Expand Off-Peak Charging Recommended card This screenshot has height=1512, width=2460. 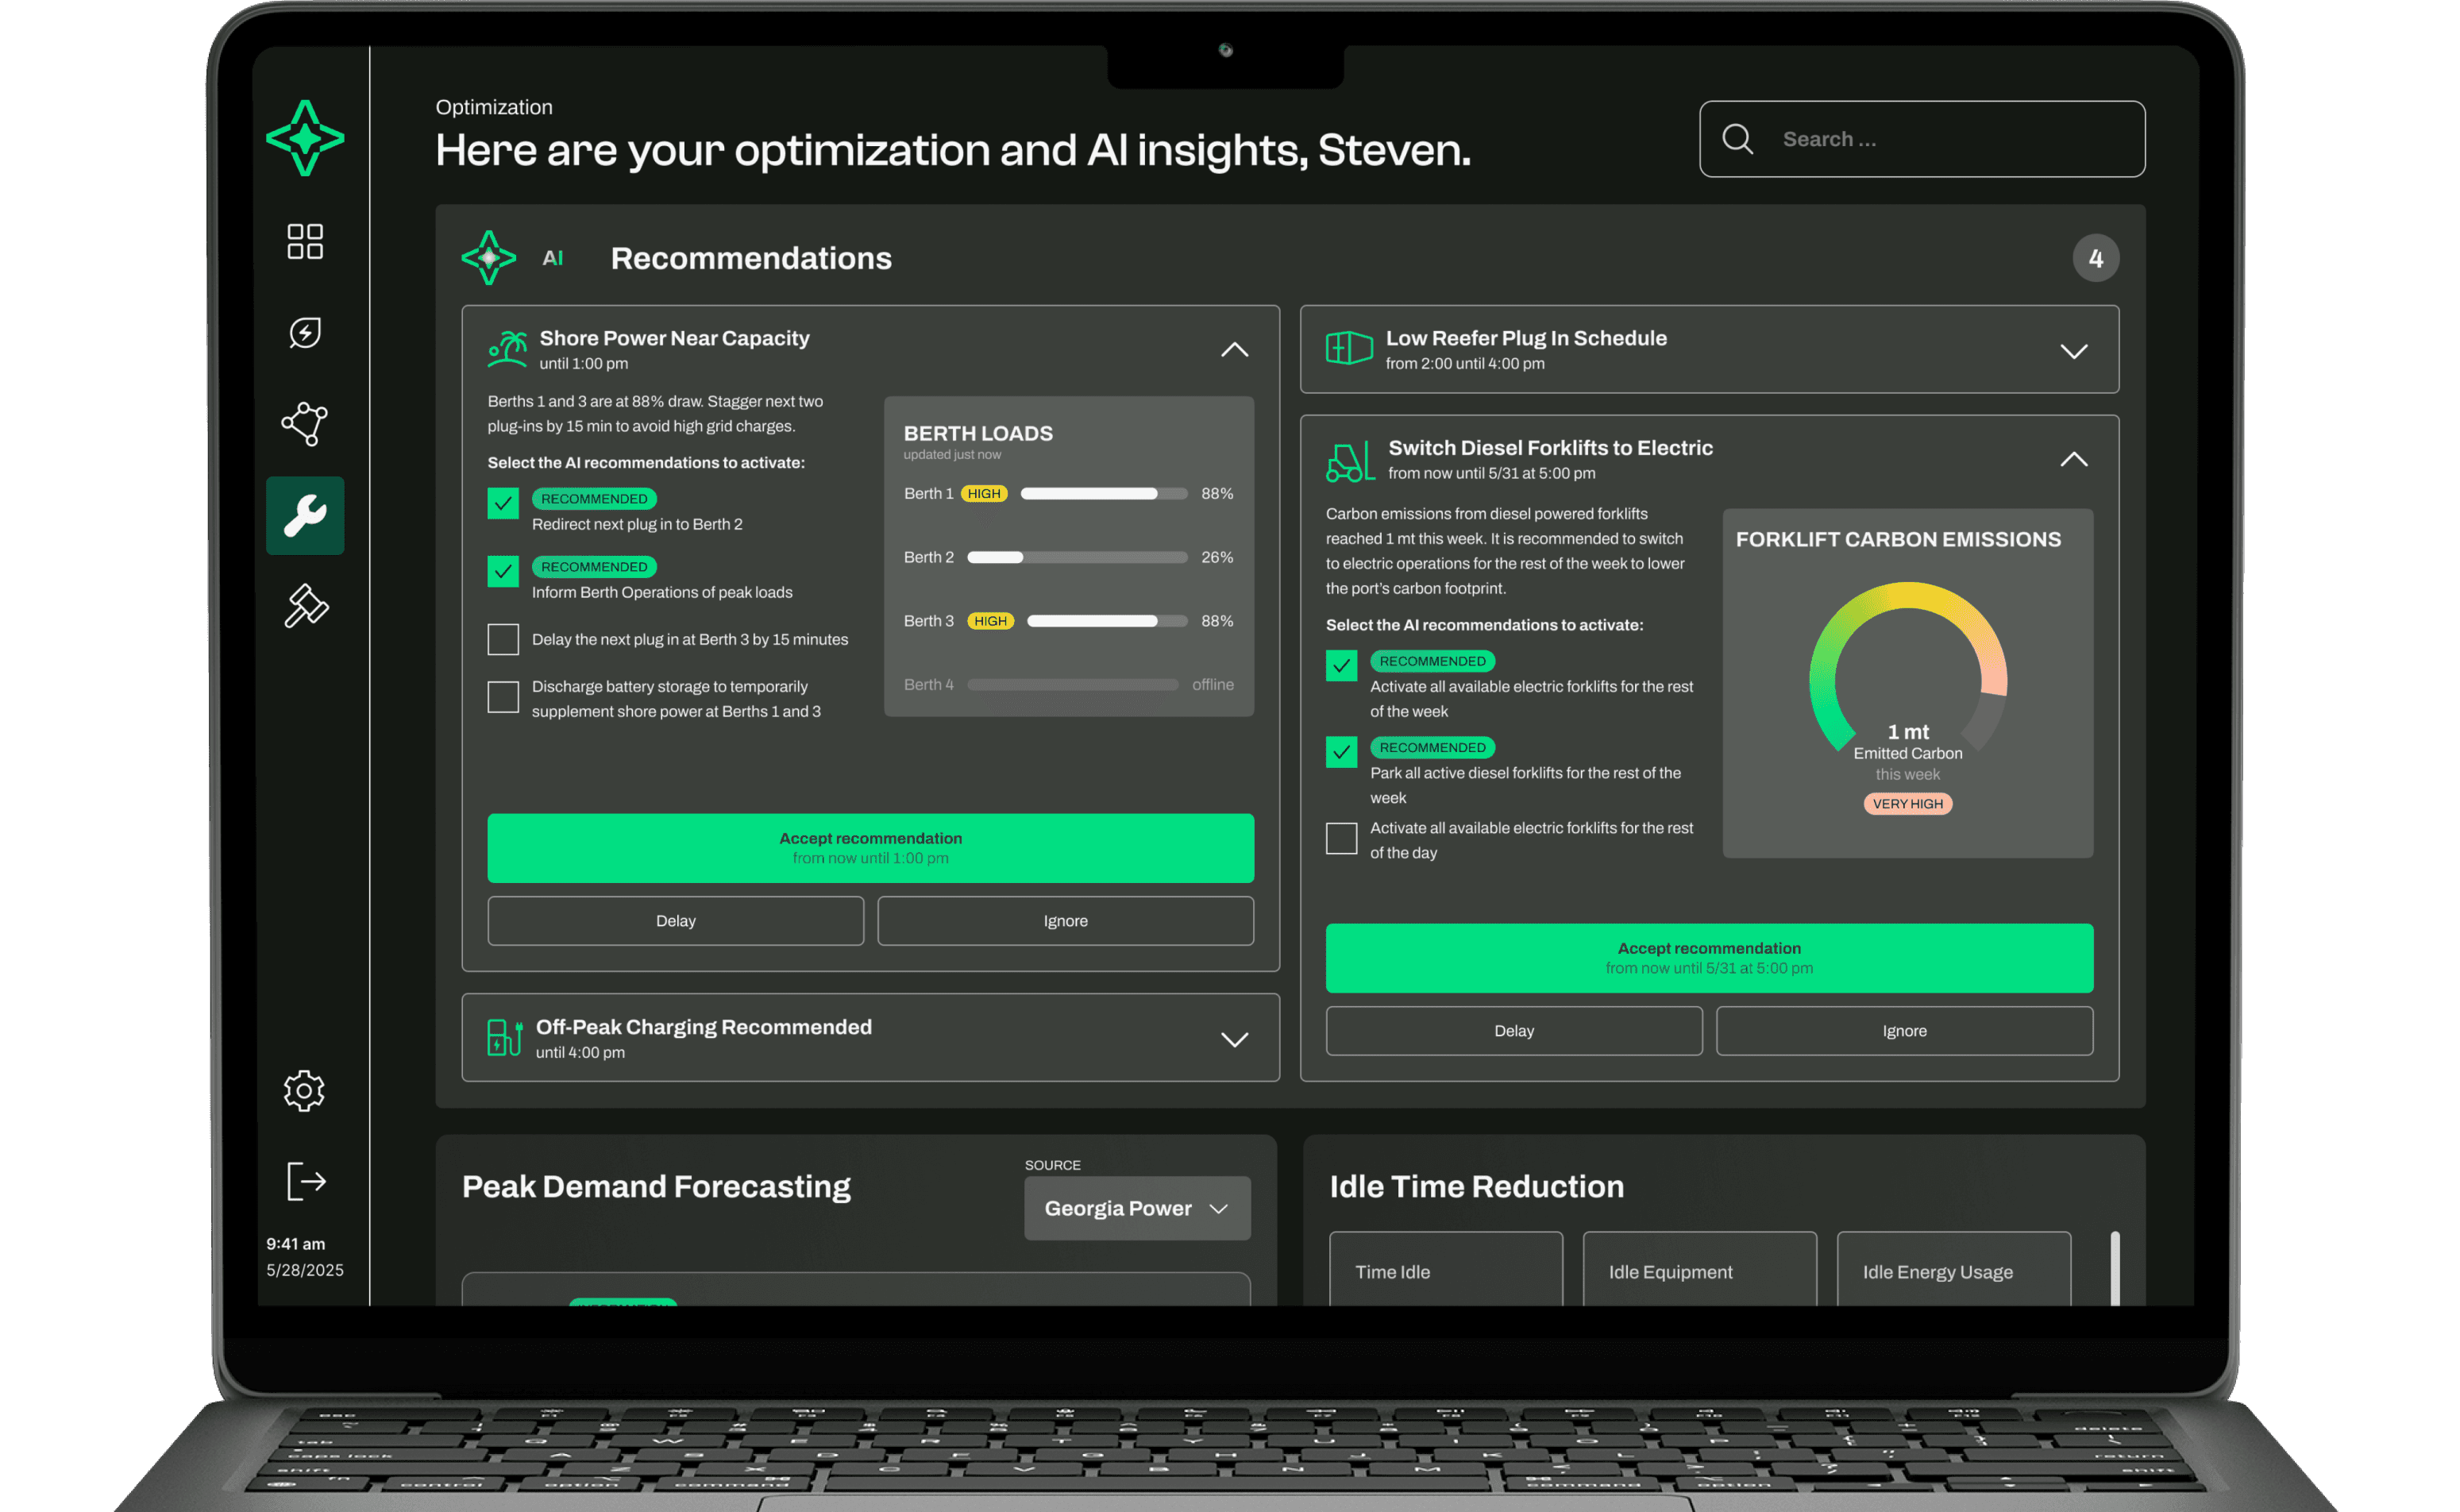click(x=1234, y=1039)
